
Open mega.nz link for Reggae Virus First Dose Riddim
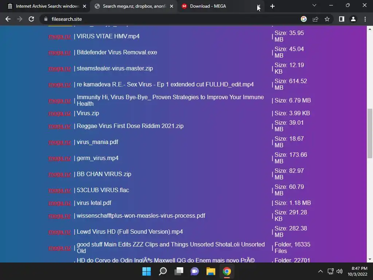(x=59, y=126)
